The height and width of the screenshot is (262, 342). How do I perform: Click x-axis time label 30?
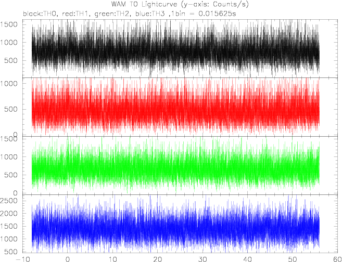click(x=202, y=259)
